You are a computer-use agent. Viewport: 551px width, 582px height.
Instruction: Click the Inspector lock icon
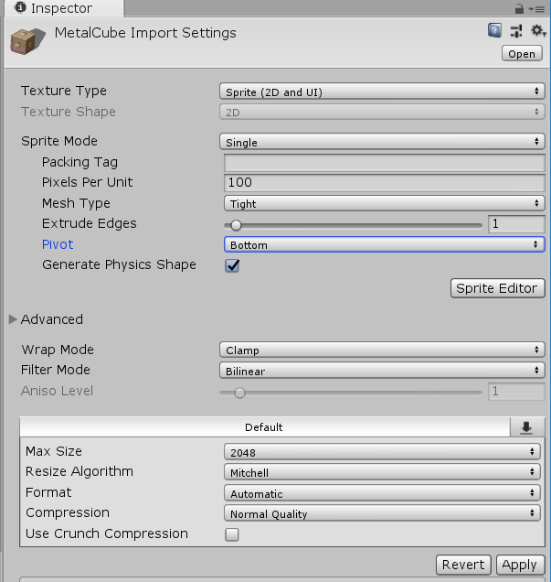click(x=520, y=7)
